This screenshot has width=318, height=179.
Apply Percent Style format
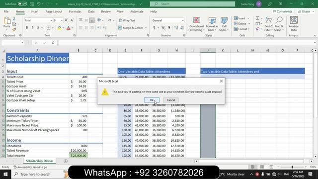click(x=163, y=28)
